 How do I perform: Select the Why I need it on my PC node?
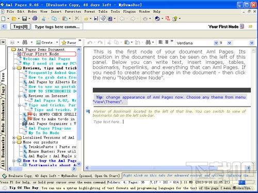pos(50,63)
